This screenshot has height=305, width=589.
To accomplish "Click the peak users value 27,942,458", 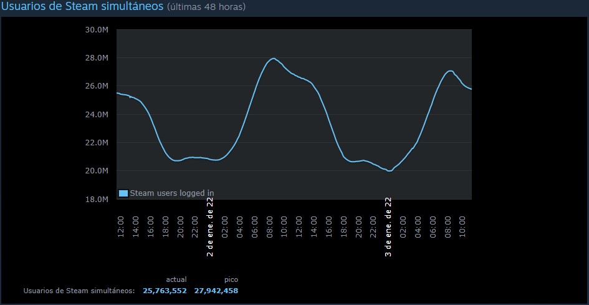I will pos(216,291).
